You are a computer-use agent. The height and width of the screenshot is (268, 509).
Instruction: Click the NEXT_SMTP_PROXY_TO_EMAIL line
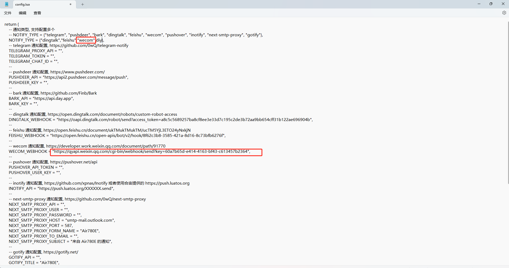[x=43, y=236]
